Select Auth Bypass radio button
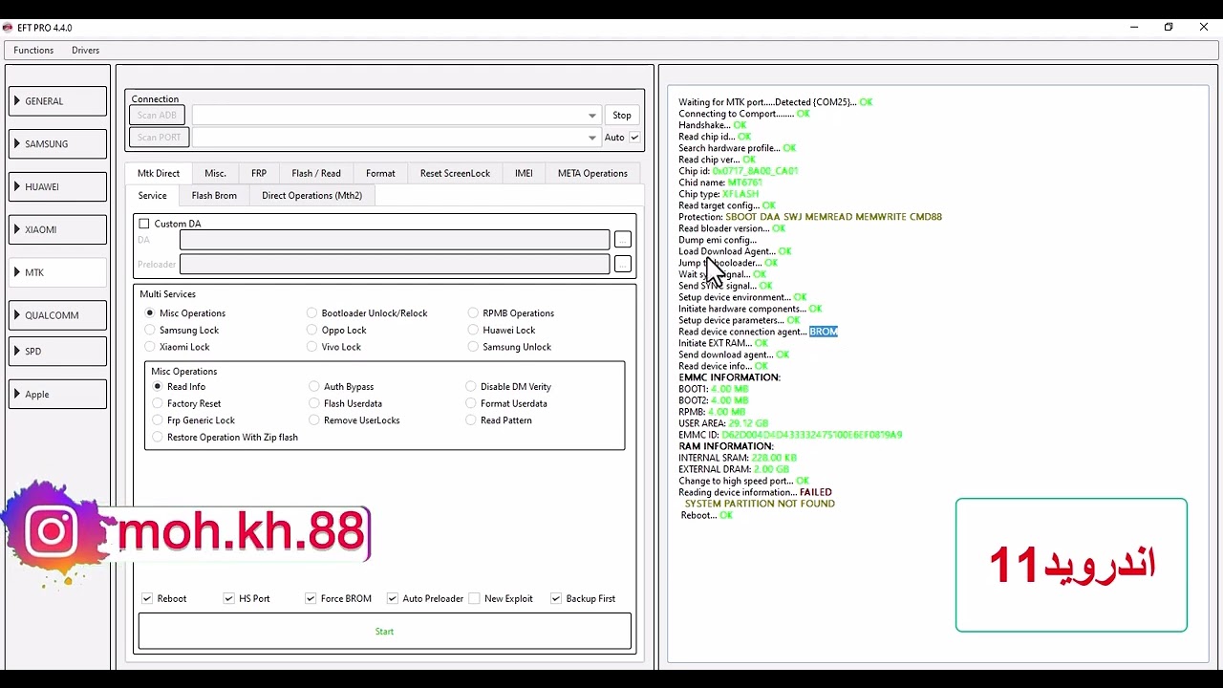 pos(314,387)
